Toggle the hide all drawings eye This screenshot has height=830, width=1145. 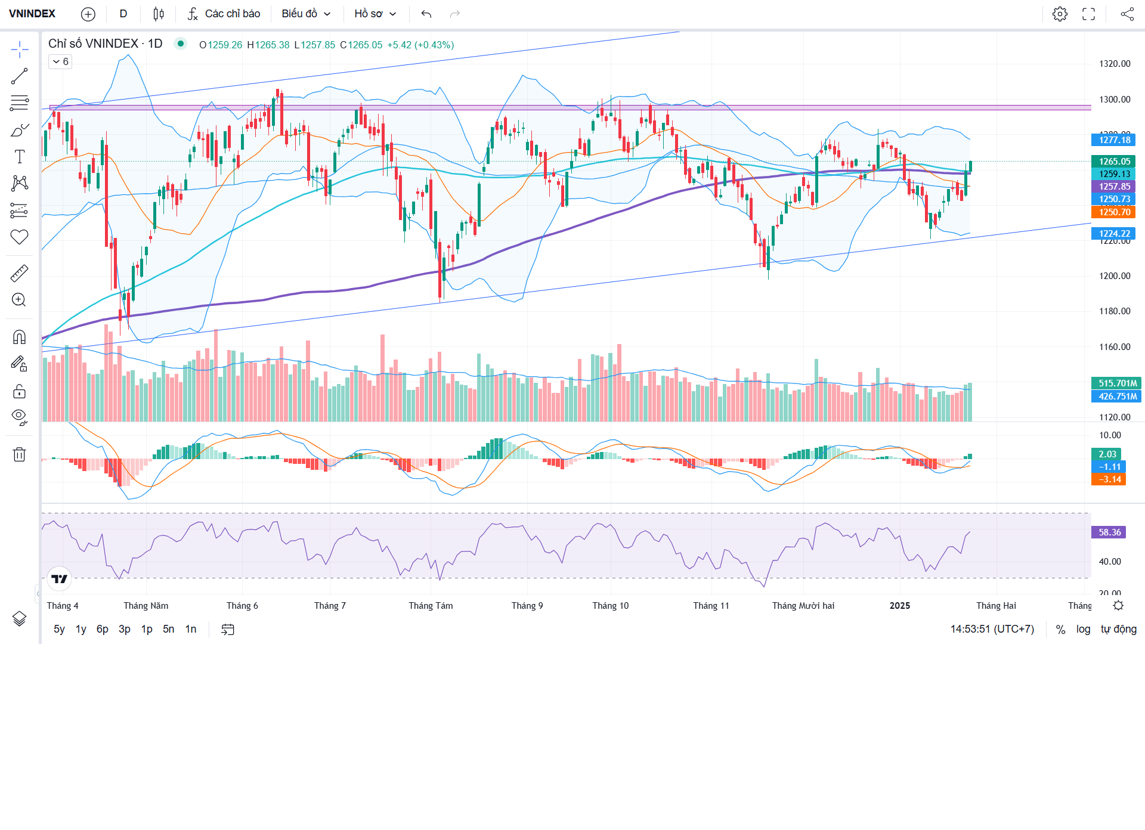pyautogui.click(x=19, y=417)
